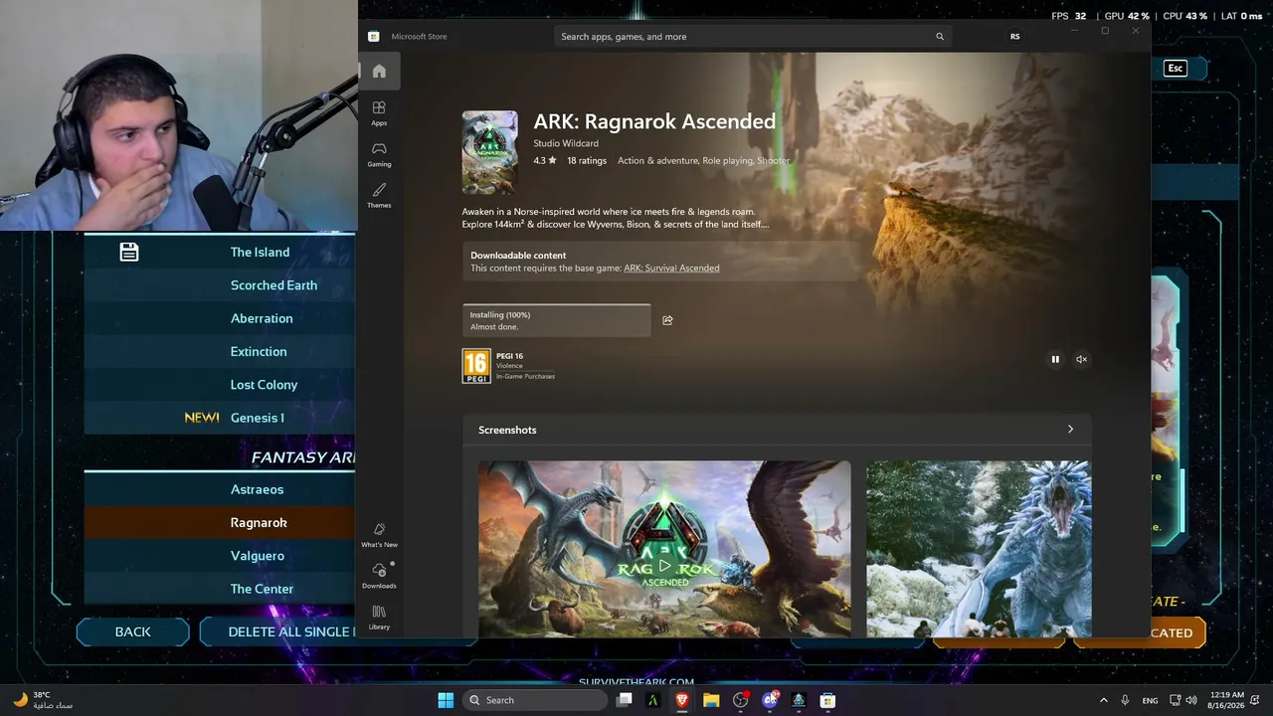Screen dimensions: 1273x716
Task: Click the Action & adventure category link
Action: 657,160
